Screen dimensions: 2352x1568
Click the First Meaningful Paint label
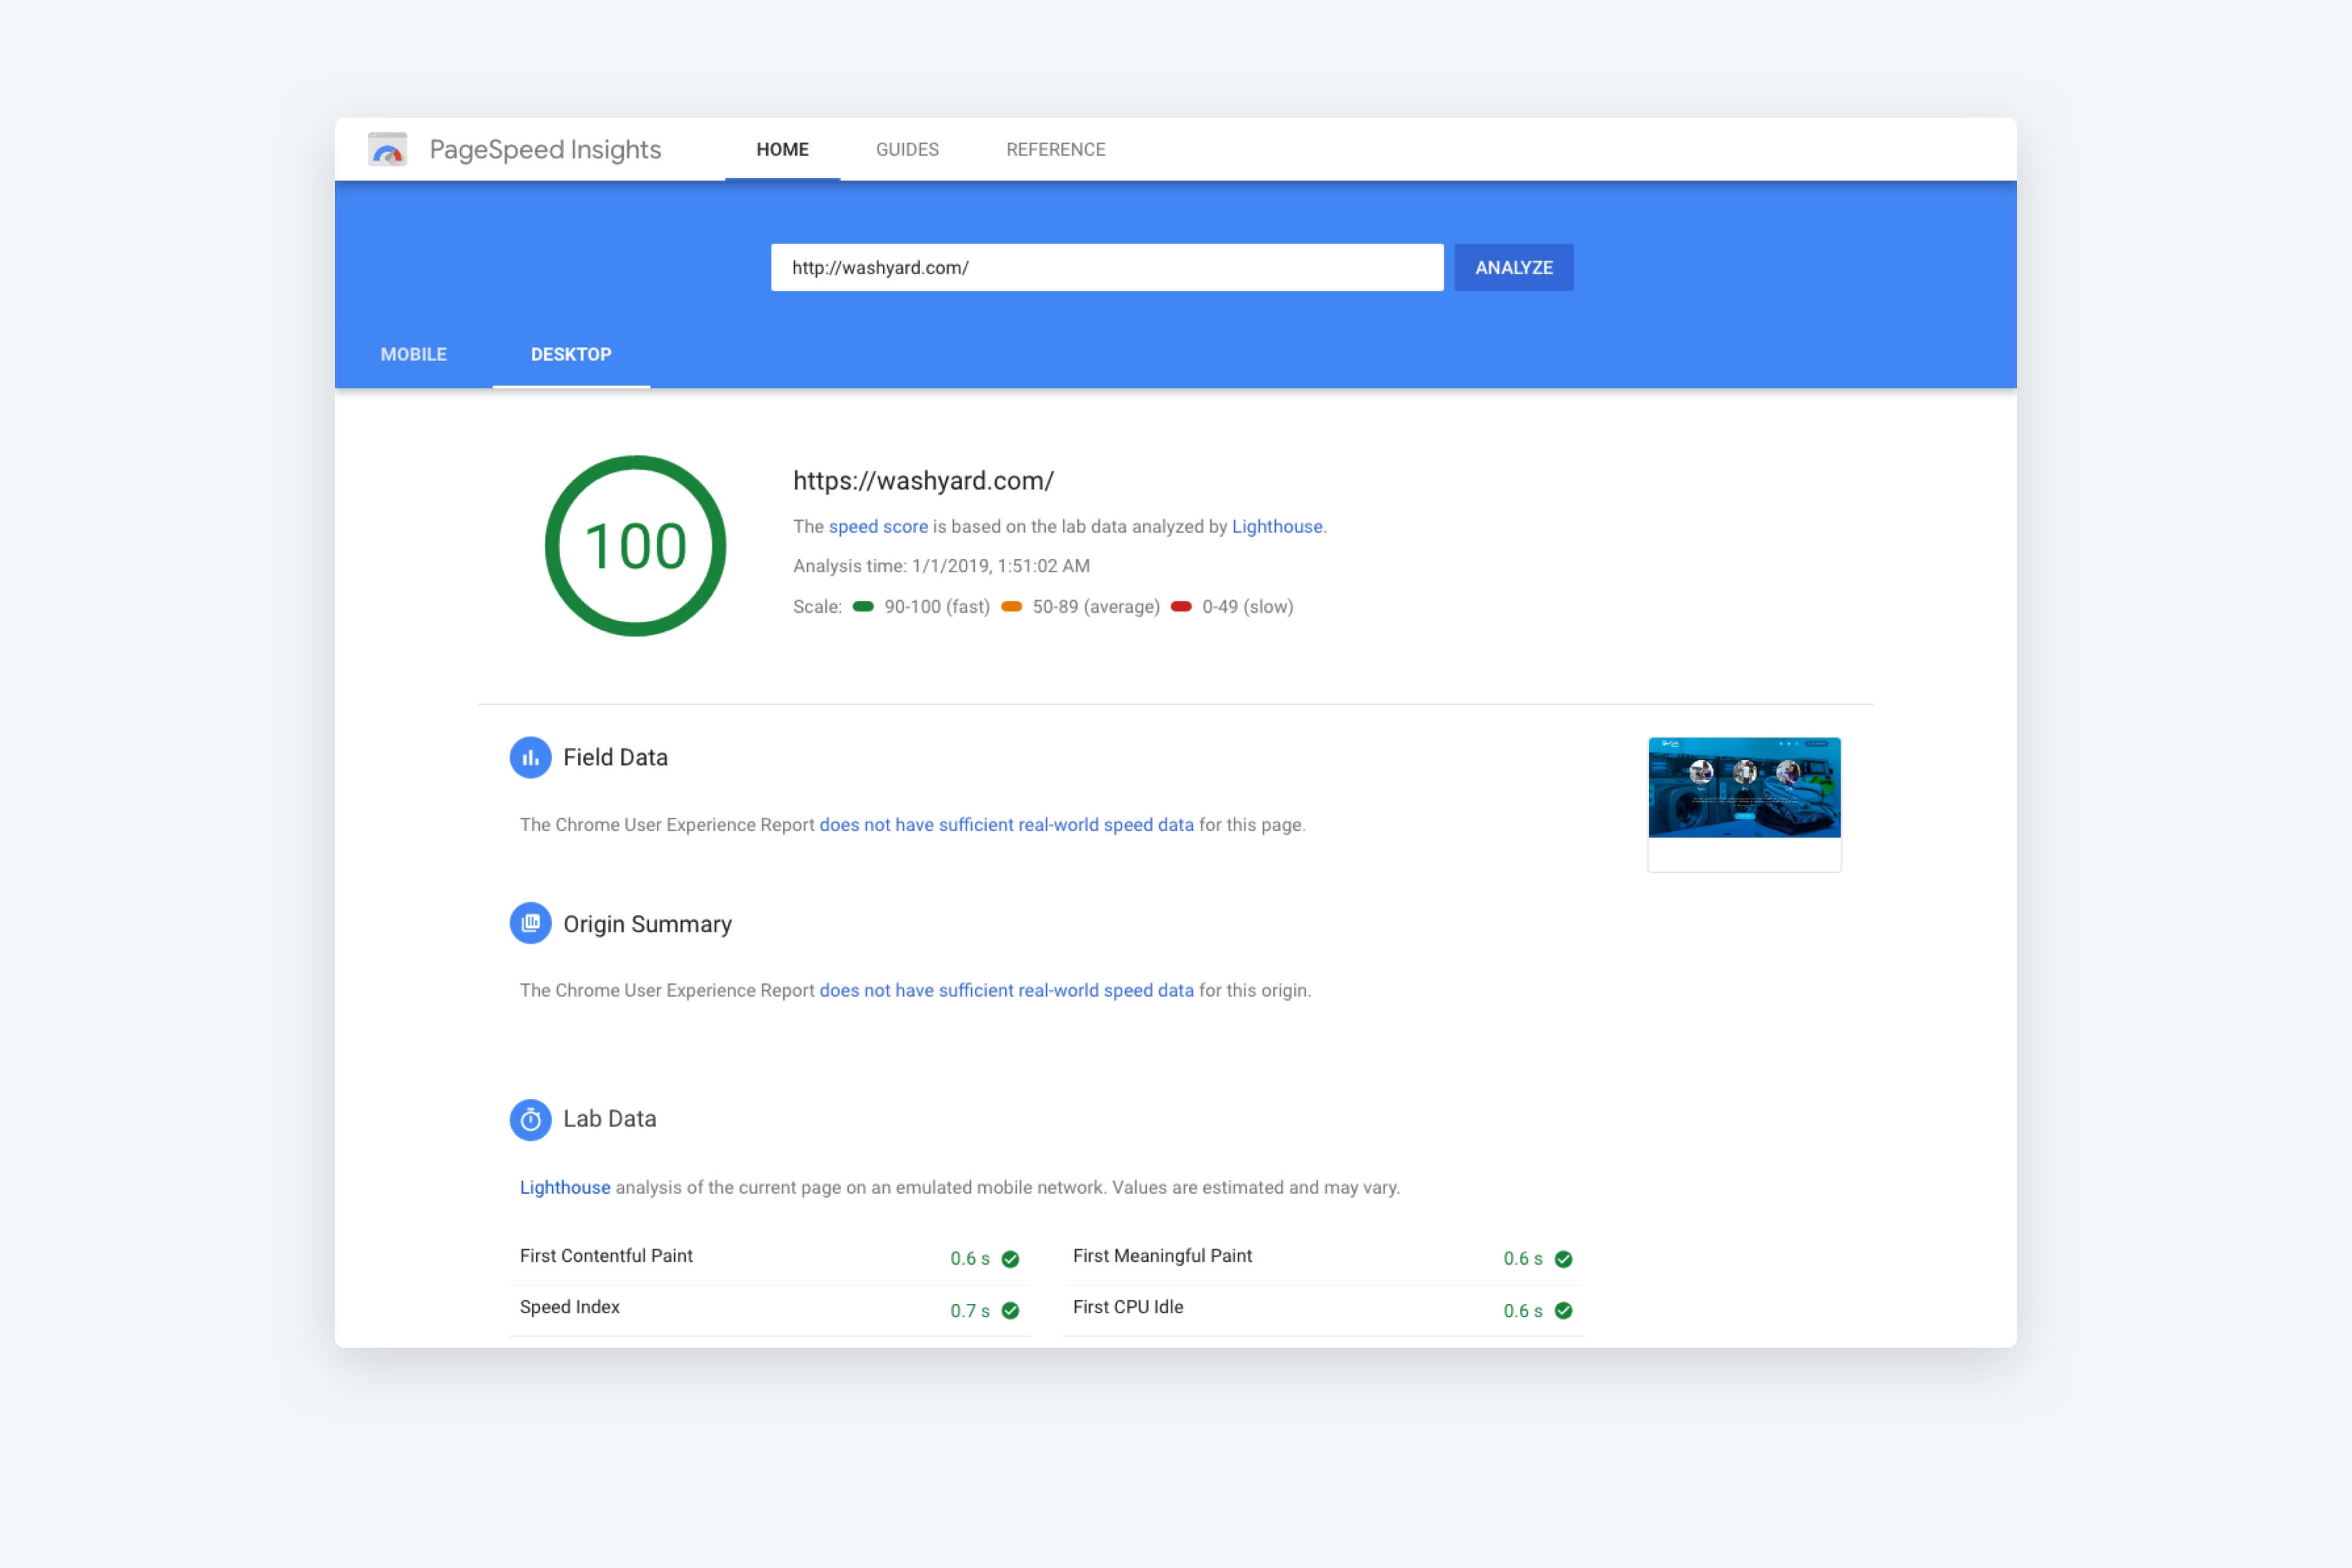coord(1162,1255)
